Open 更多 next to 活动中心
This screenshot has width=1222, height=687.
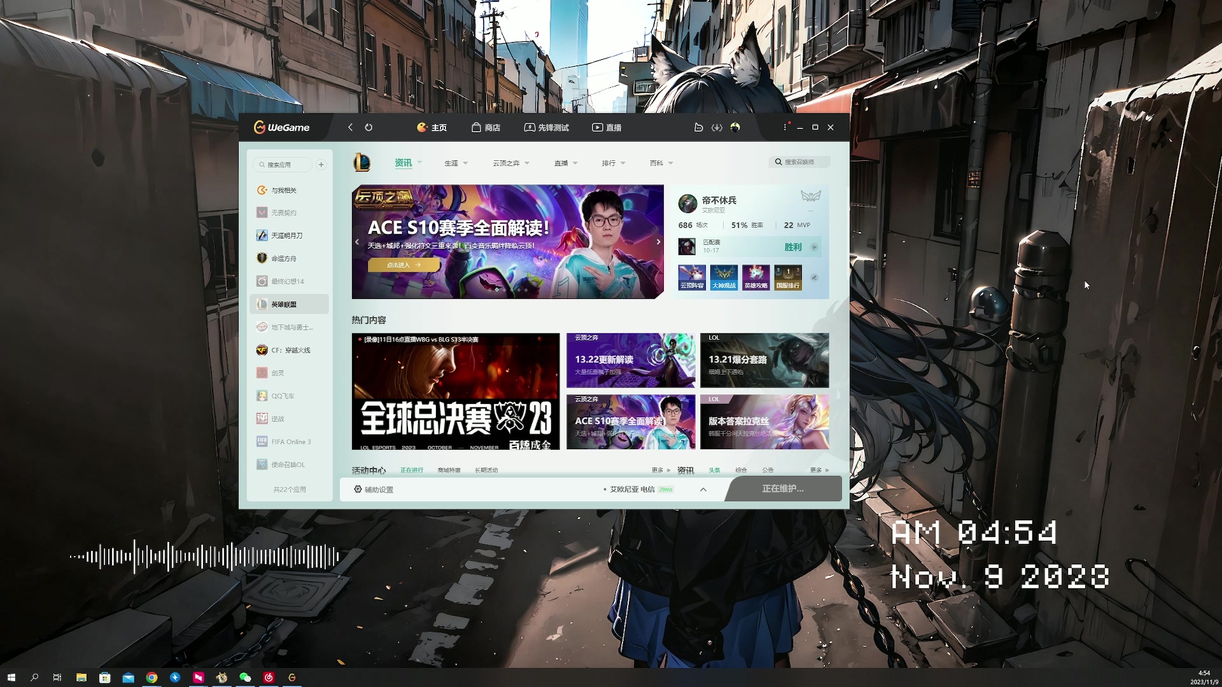point(657,470)
